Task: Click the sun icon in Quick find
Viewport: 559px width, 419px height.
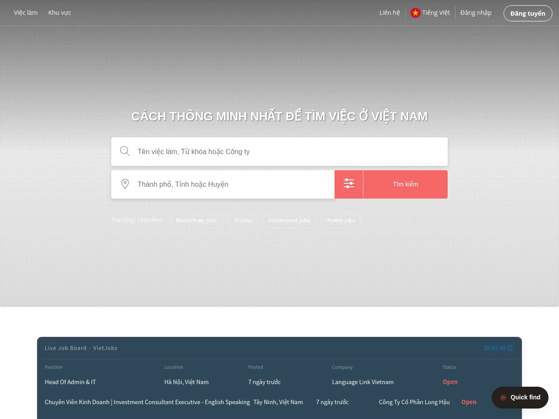Action: point(503,398)
